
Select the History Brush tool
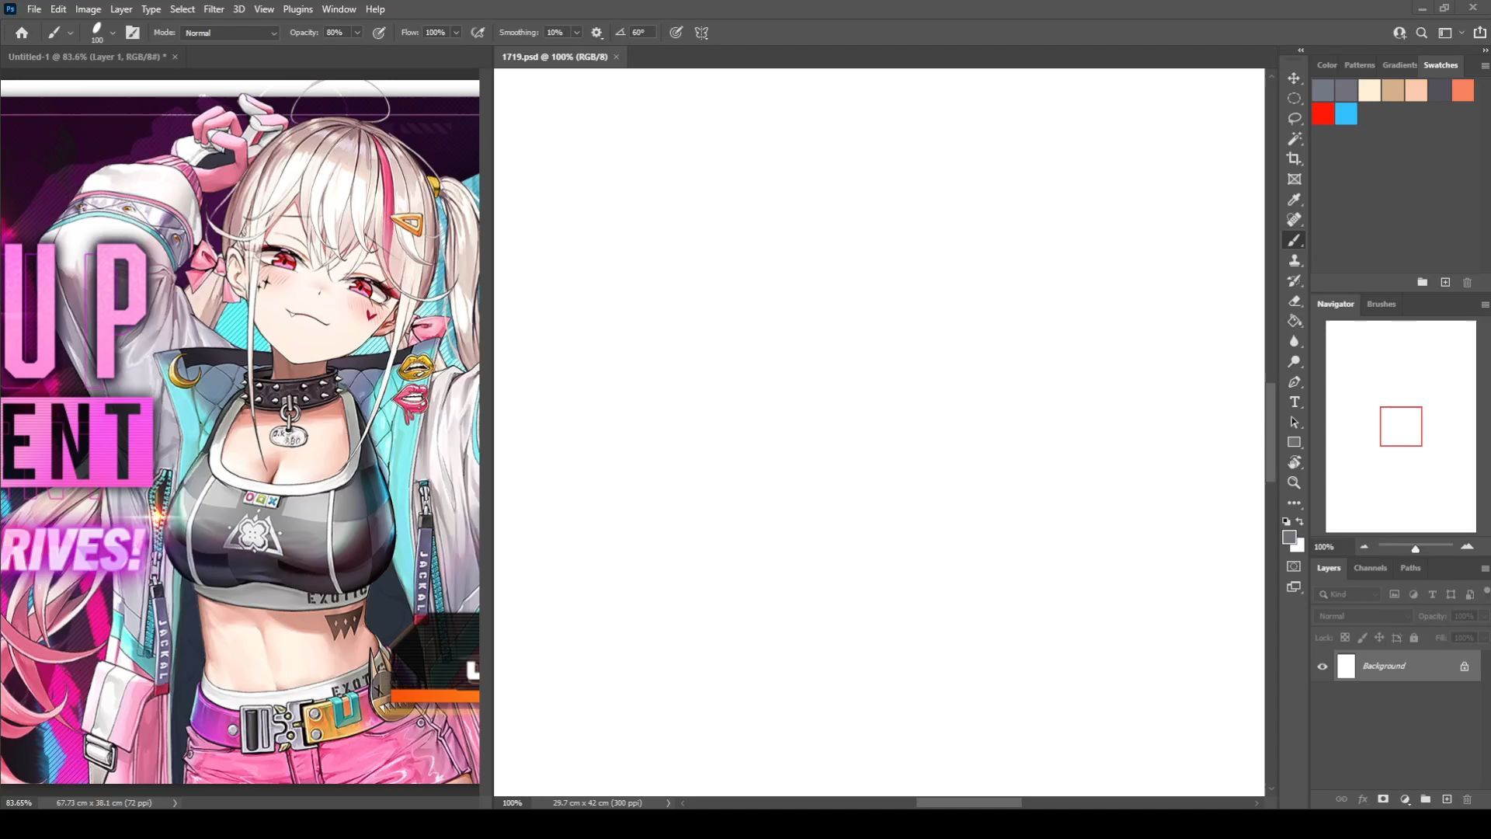(x=1295, y=280)
